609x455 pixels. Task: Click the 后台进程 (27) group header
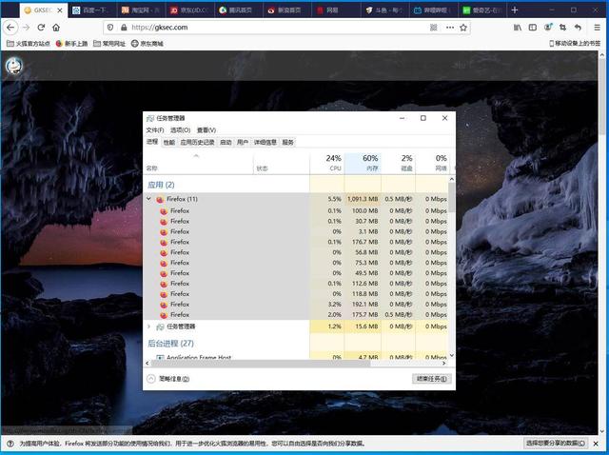(170, 344)
